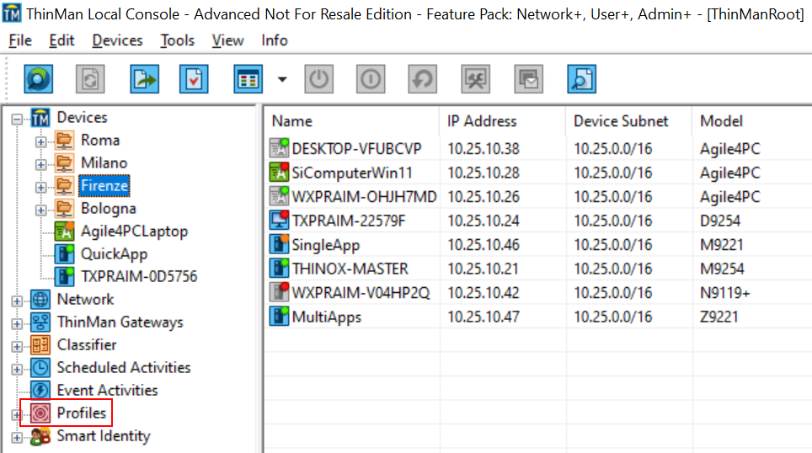The width and height of the screenshot is (812, 453).
Task: Click the D9254 model cell
Action: 720,221
